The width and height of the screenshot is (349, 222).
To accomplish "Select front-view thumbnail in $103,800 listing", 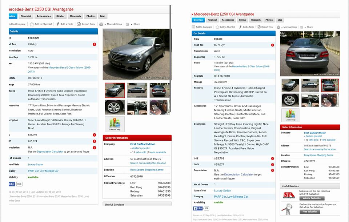I will click(x=115, y=90).
